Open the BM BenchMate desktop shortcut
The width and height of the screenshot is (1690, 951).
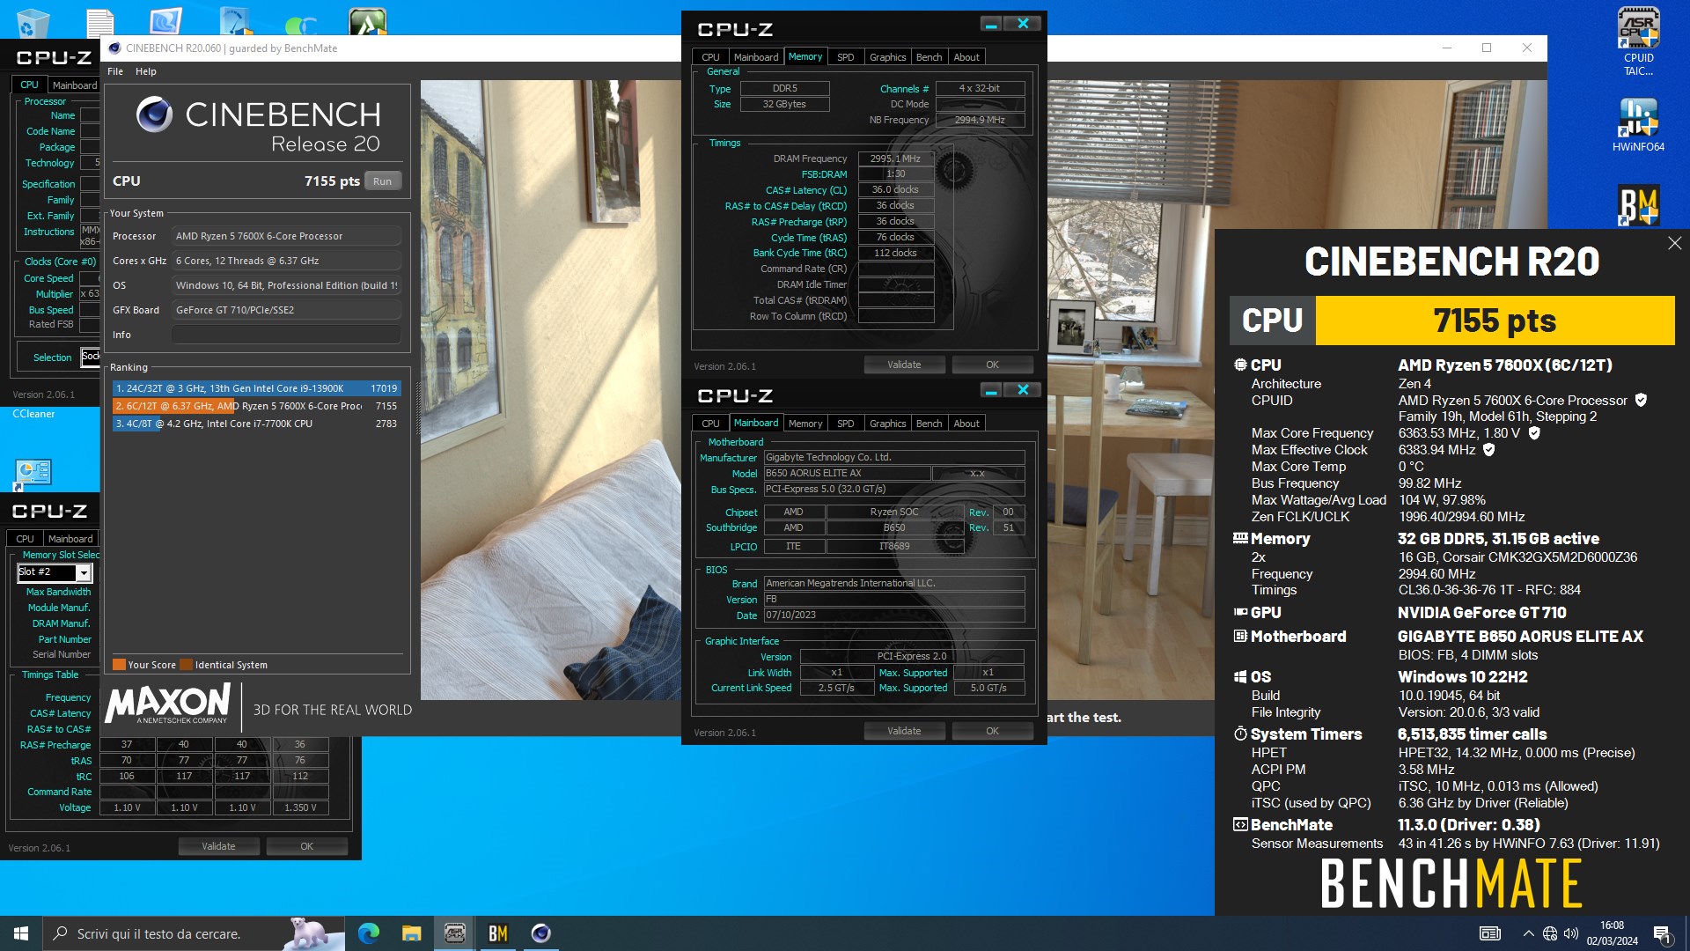coord(1638,205)
